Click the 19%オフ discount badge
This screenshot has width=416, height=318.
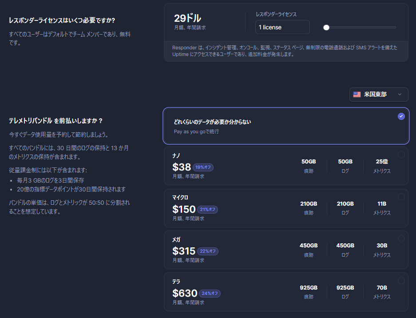click(203, 167)
